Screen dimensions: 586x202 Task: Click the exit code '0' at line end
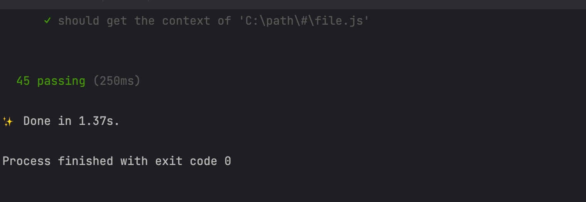[228, 161]
